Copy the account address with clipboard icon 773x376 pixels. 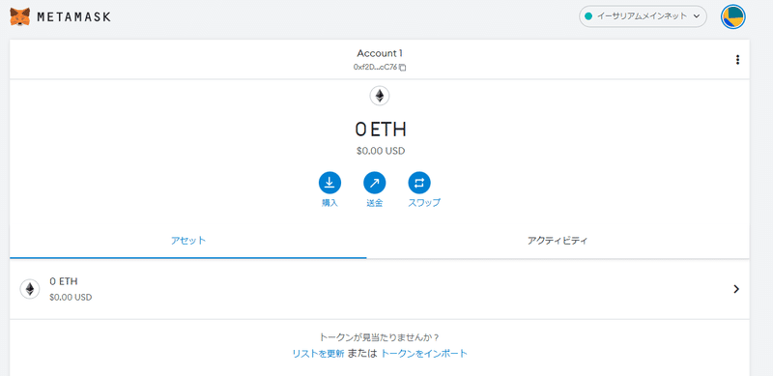pyautogui.click(x=403, y=68)
